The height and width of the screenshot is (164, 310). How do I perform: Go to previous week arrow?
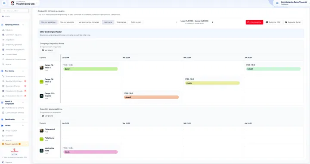point(177,22)
